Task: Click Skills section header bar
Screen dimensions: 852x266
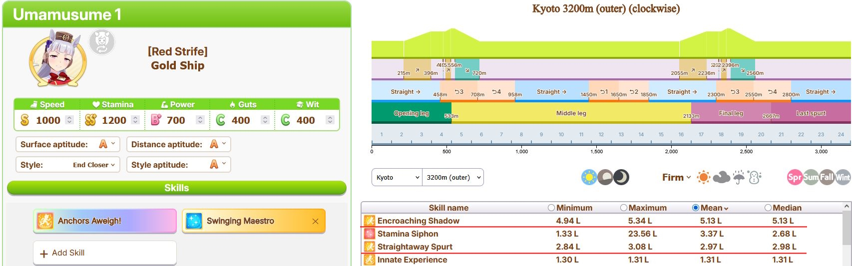Action: click(x=177, y=188)
